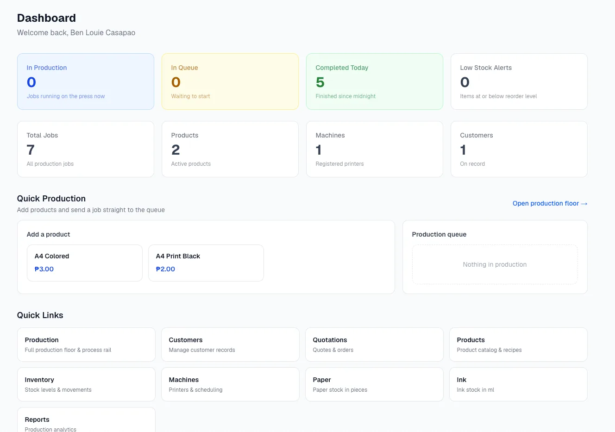Click the Completed Today stat card
This screenshot has width=615, height=432.
coord(375,81)
